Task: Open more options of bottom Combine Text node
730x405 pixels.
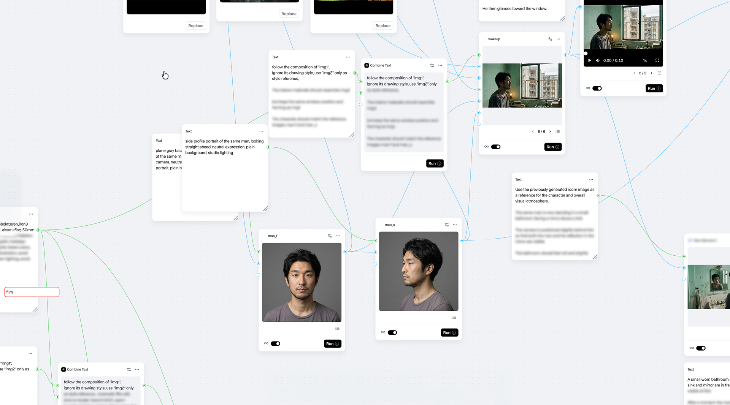Action: [137, 369]
